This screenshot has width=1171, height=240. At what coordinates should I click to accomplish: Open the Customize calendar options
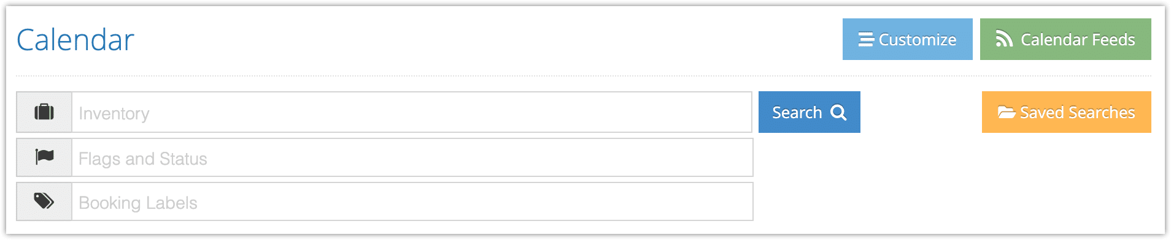[x=907, y=39]
